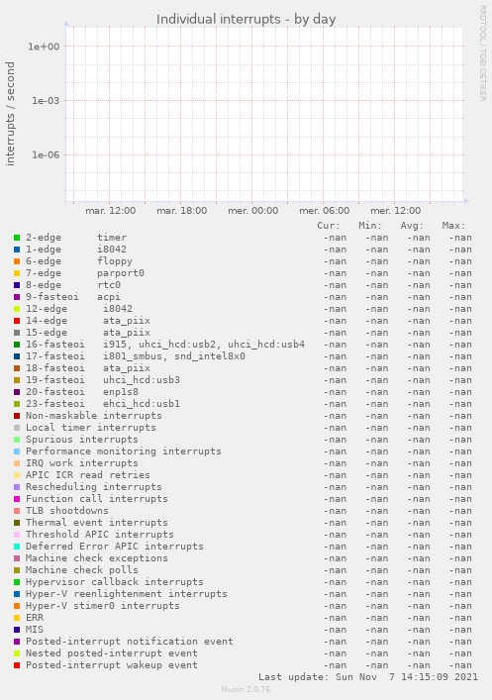Image resolution: width=492 pixels, height=700 pixels.
Task: Click the Munin 2.0.76 footer text
Action: pos(246,689)
